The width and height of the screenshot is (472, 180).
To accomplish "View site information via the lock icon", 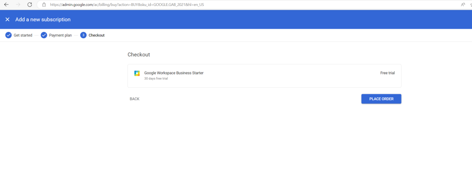I will click(44, 5).
